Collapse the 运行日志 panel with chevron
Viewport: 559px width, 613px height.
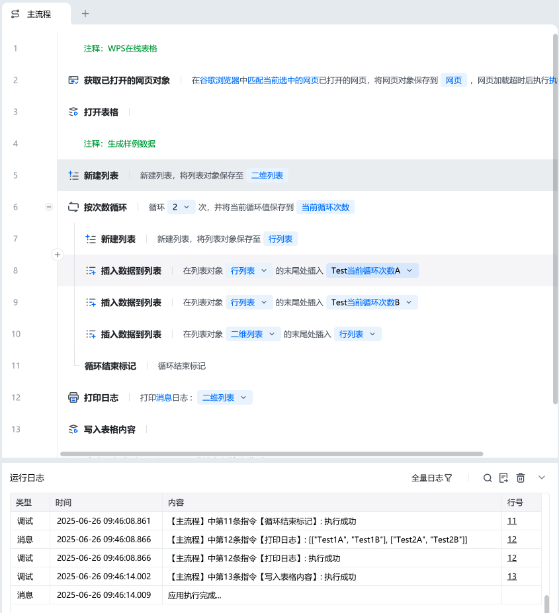click(x=542, y=477)
